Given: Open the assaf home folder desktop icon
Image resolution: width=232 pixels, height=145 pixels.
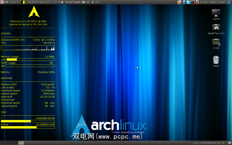Looking at the screenshot, I should pyautogui.click(x=216, y=29).
